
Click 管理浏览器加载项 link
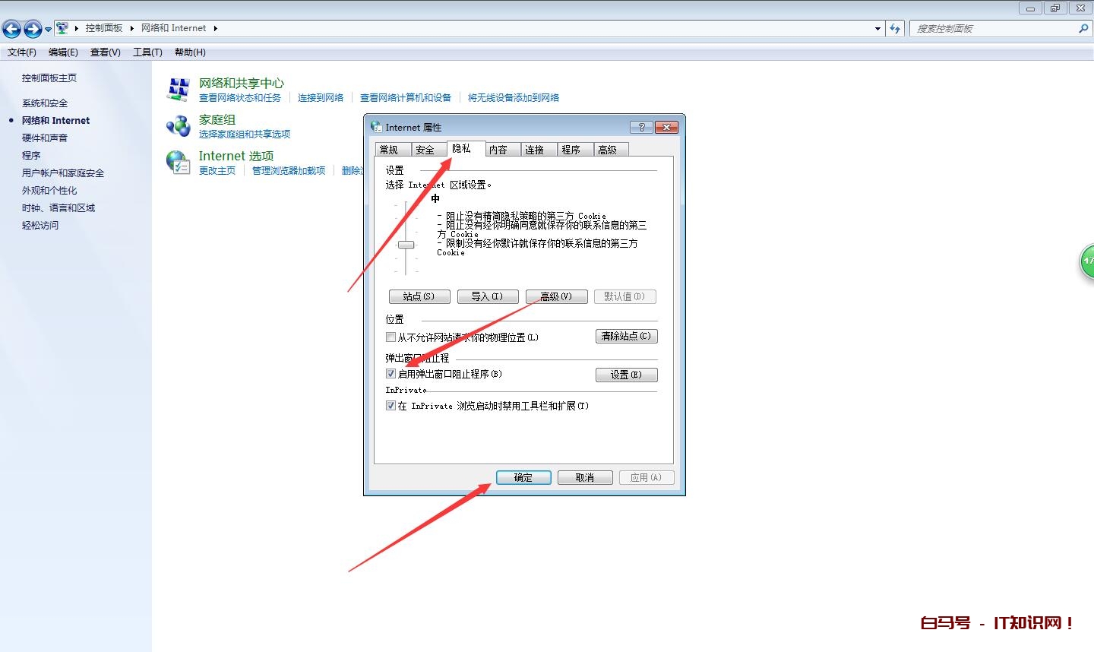point(289,171)
